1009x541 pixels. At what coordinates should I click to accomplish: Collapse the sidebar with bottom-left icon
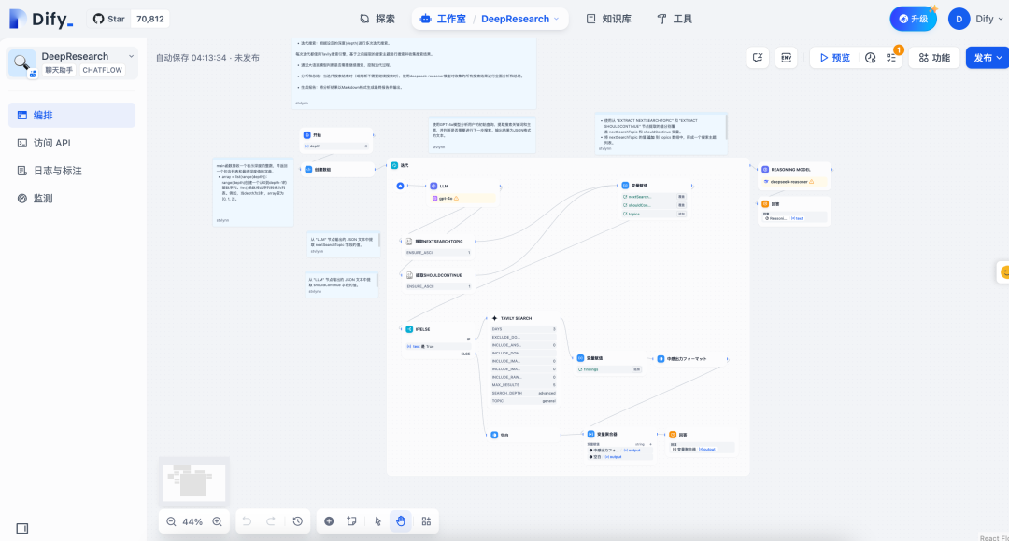pyautogui.click(x=21, y=528)
